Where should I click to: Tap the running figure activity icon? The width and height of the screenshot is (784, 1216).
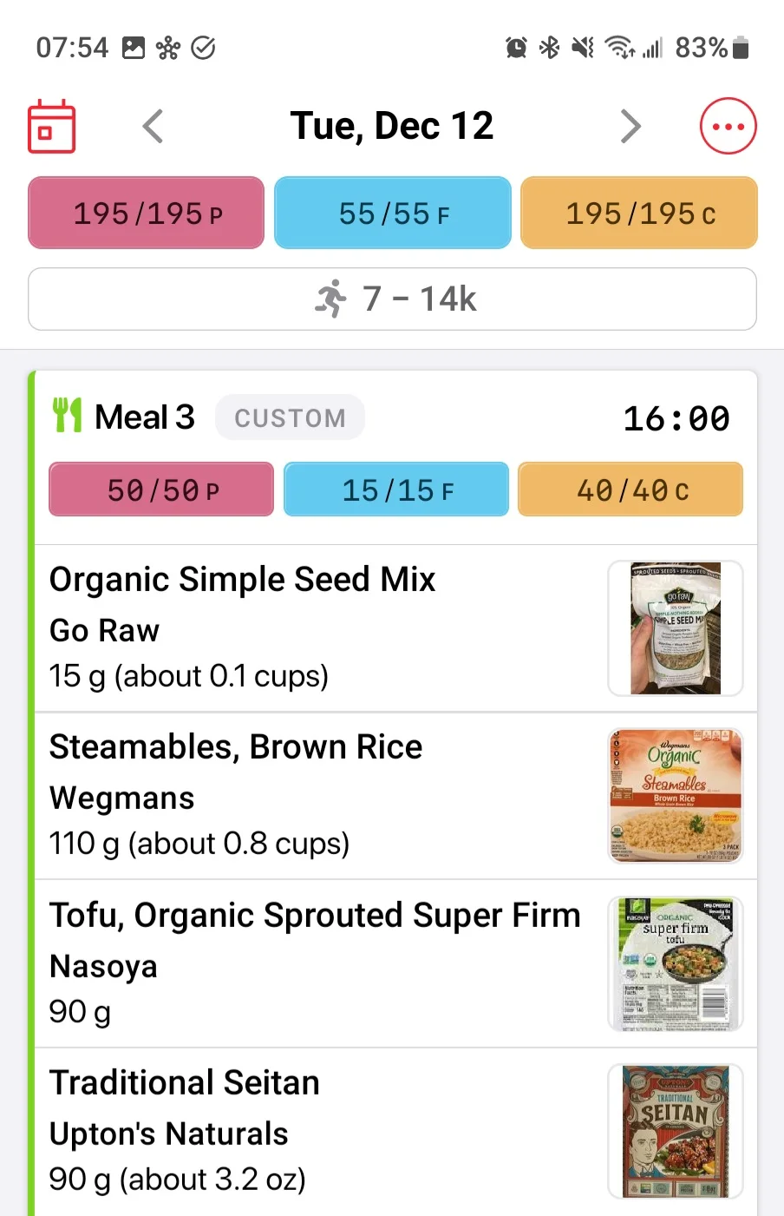click(331, 299)
